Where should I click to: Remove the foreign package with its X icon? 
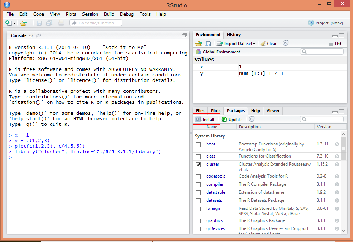pos(337,208)
